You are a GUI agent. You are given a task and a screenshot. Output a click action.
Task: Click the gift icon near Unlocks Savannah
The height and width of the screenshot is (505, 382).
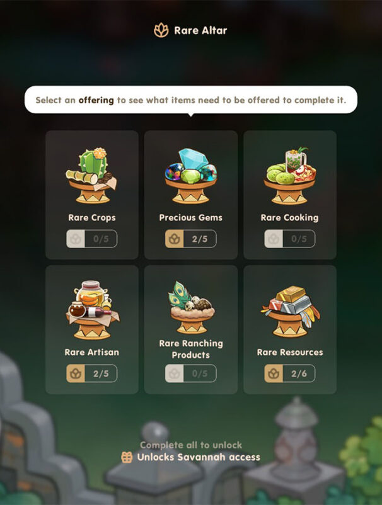pyautogui.click(x=127, y=457)
